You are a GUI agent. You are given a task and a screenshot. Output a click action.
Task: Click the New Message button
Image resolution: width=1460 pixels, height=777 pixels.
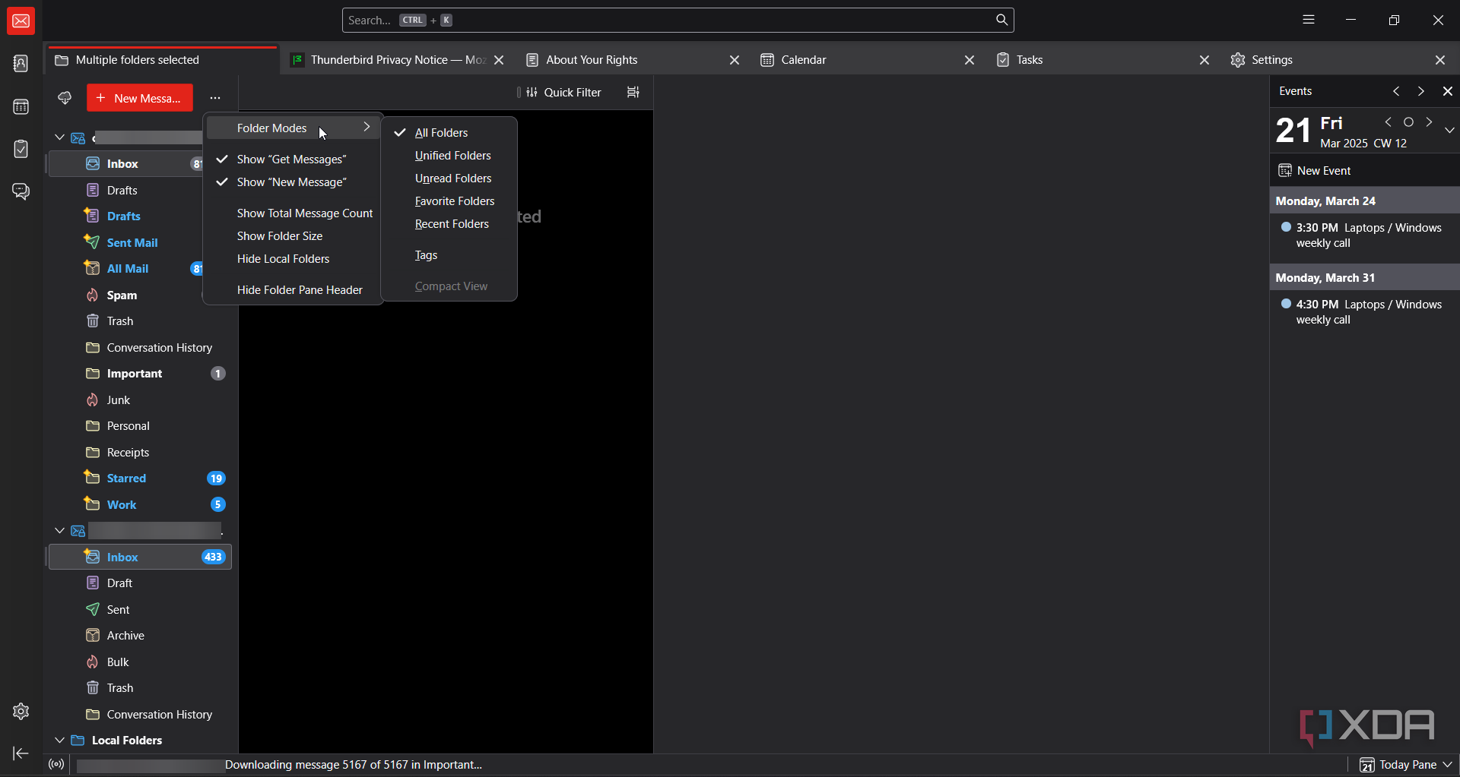[x=139, y=98]
